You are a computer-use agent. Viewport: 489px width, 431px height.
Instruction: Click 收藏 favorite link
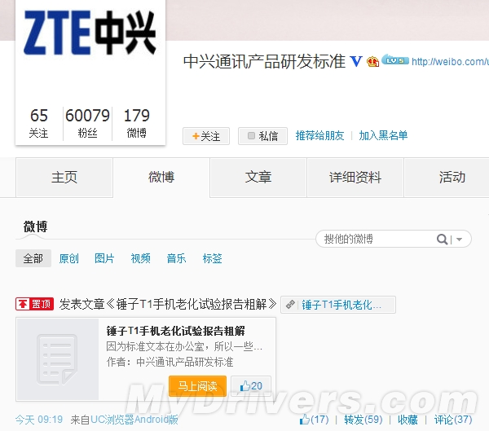(407, 420)
